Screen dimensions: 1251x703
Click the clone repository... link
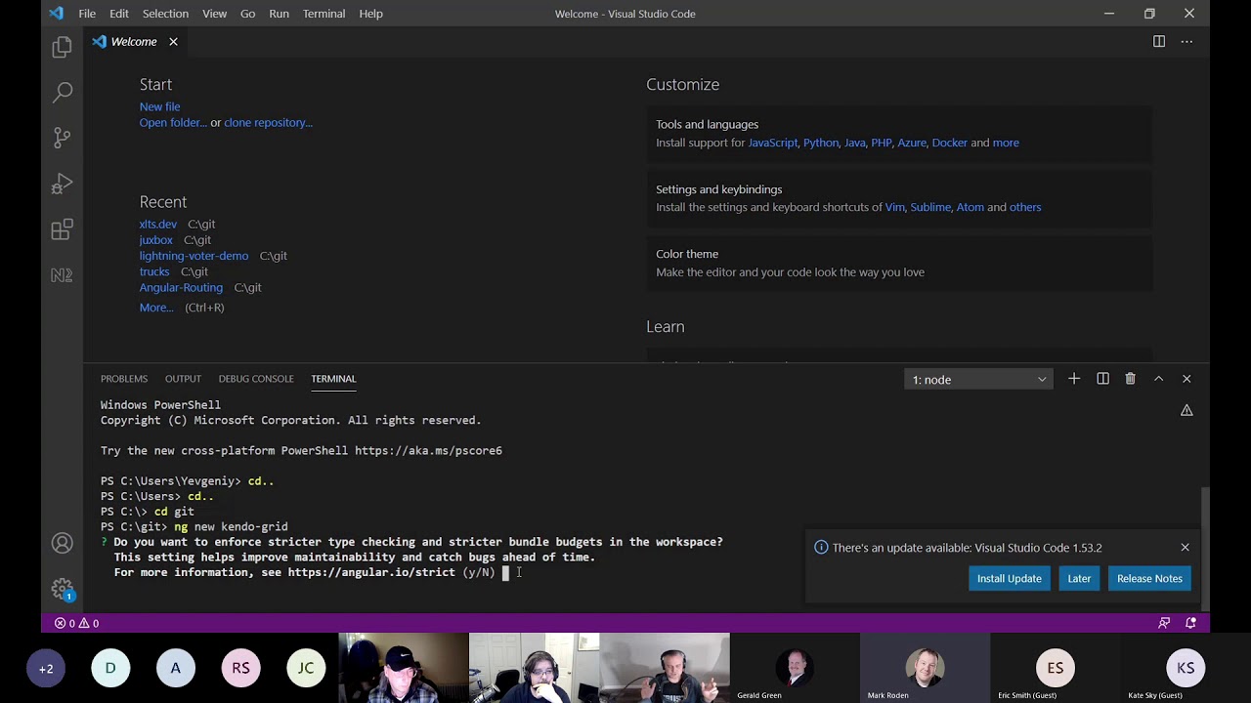pyautogui.click(x=268, y=123)
